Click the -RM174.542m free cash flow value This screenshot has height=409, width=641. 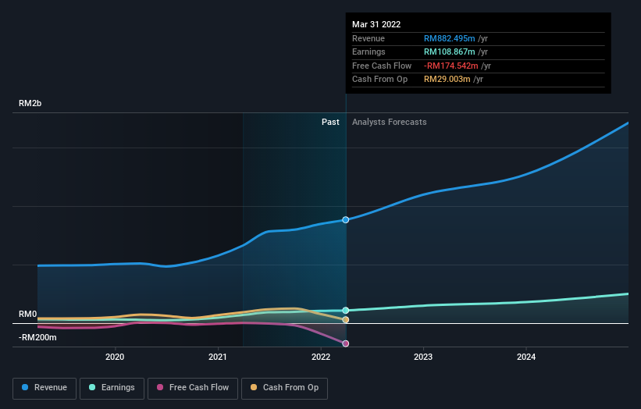[x=451, y=66]
